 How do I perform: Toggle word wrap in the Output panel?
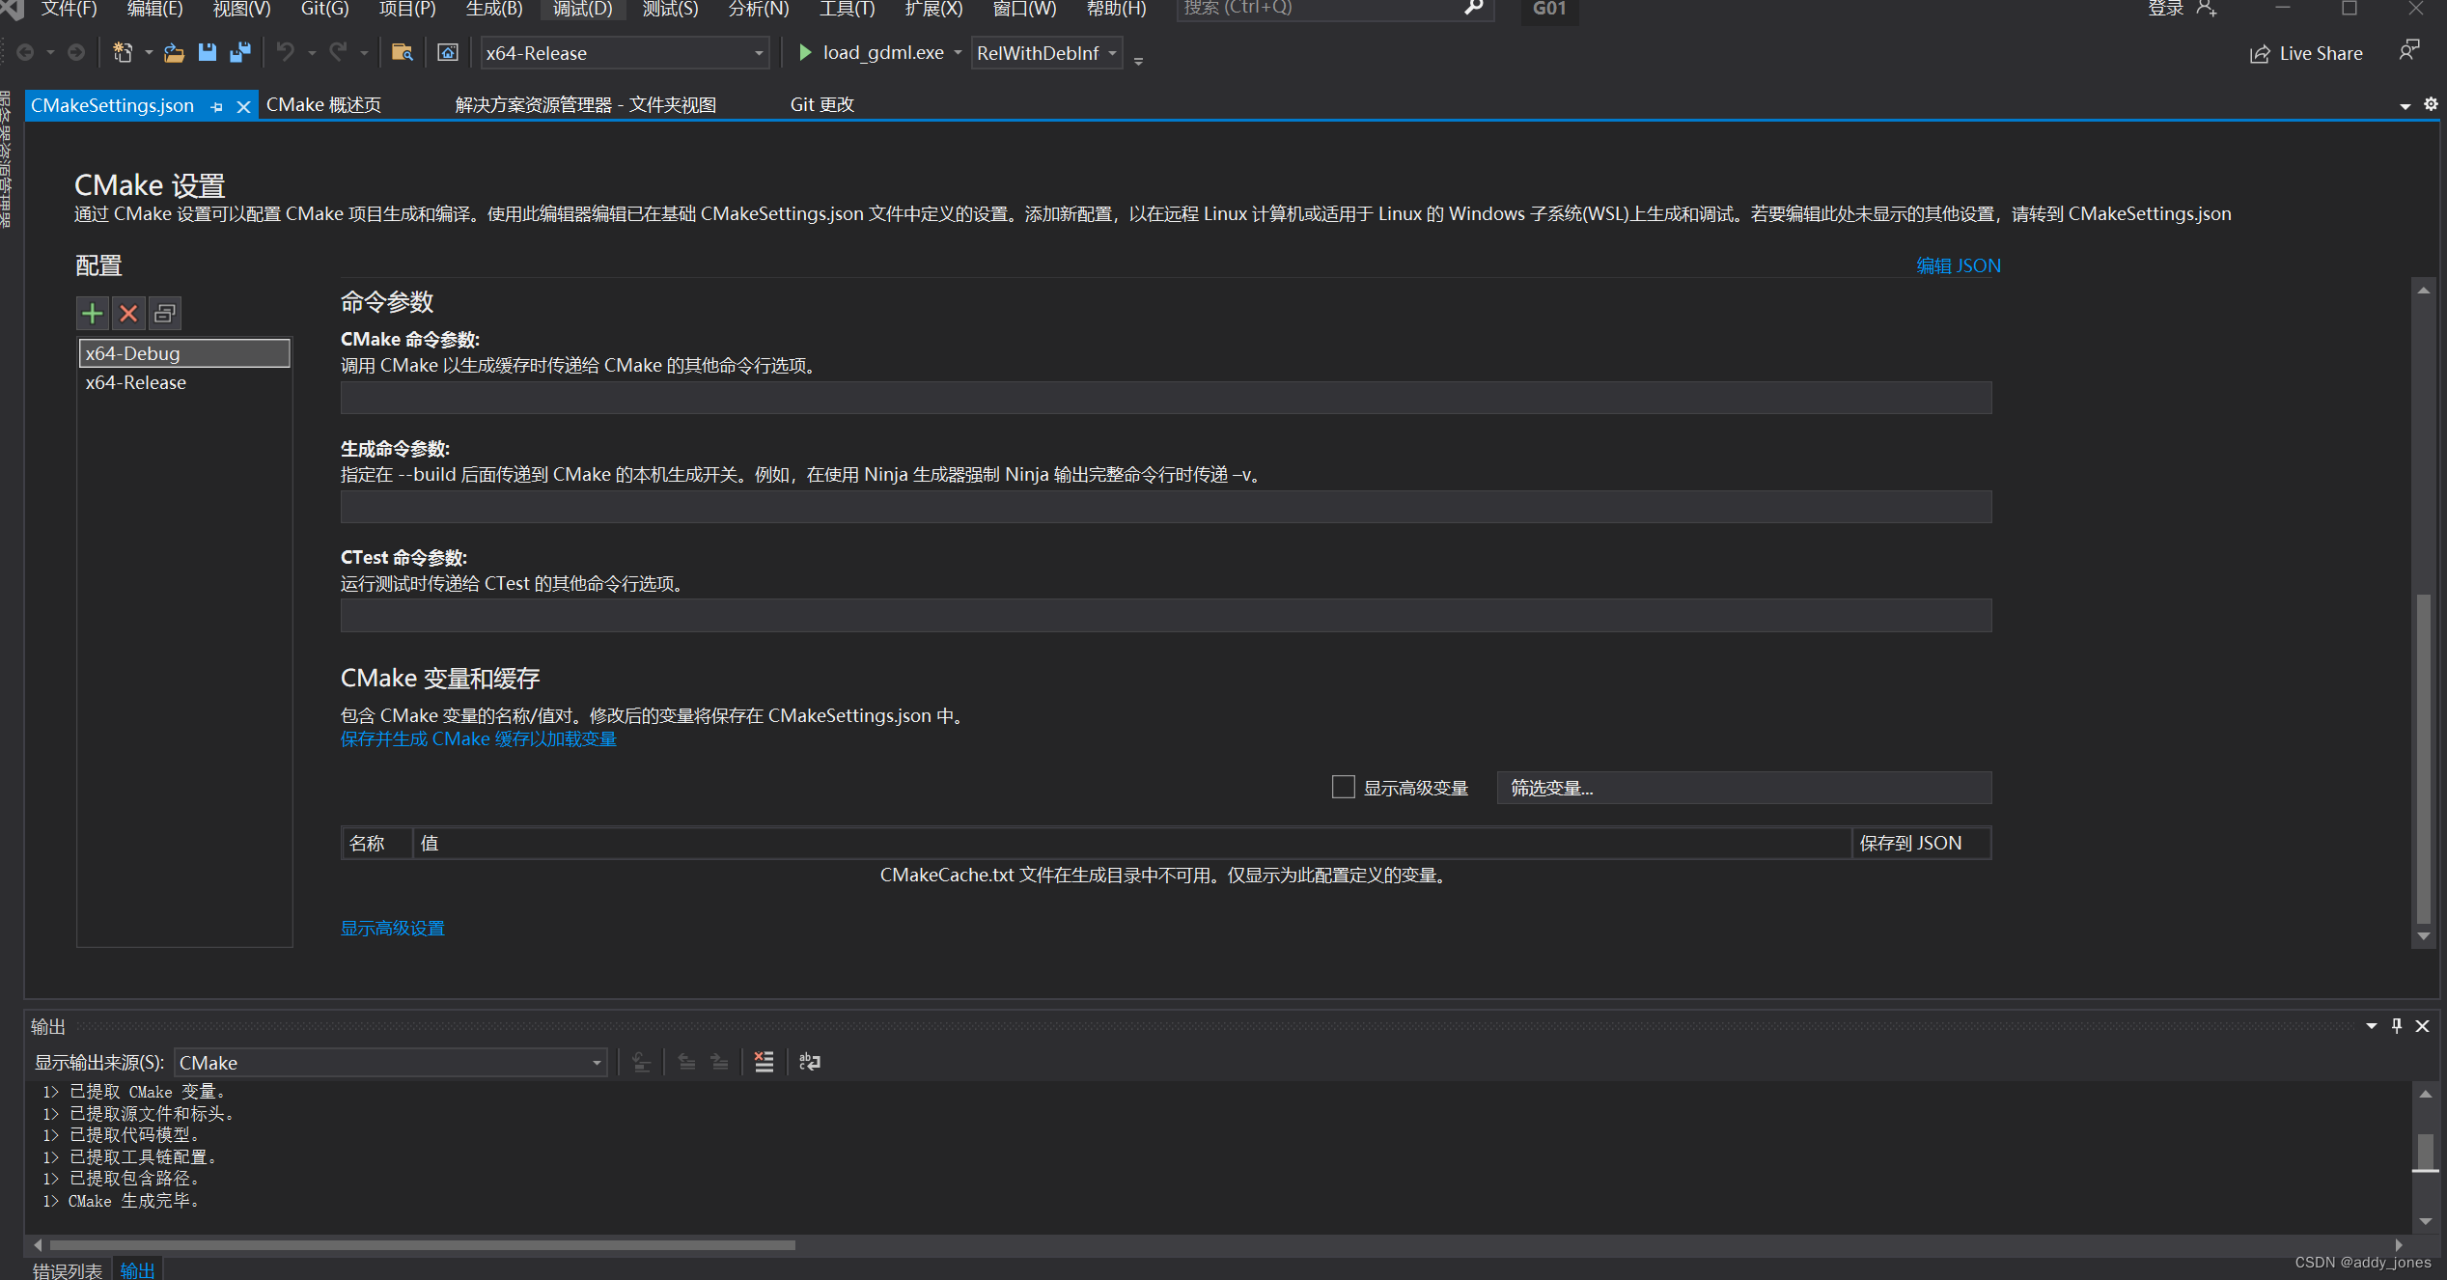point(809,1062)
